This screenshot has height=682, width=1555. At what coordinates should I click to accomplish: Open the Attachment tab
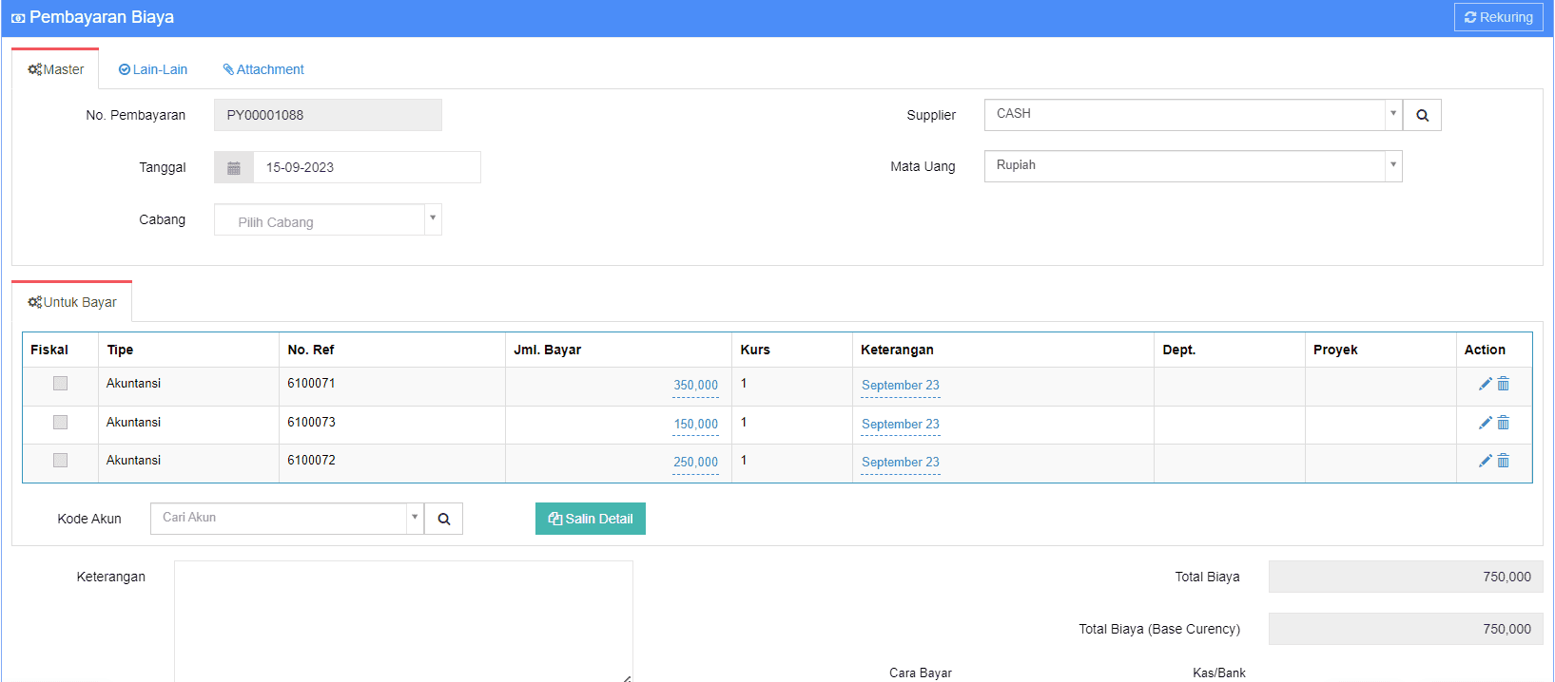coord(263,69)
